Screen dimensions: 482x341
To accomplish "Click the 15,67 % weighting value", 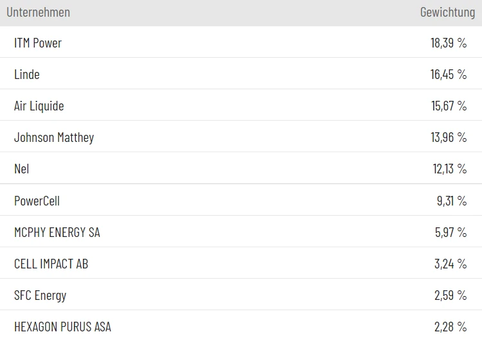I will [449, 106].
